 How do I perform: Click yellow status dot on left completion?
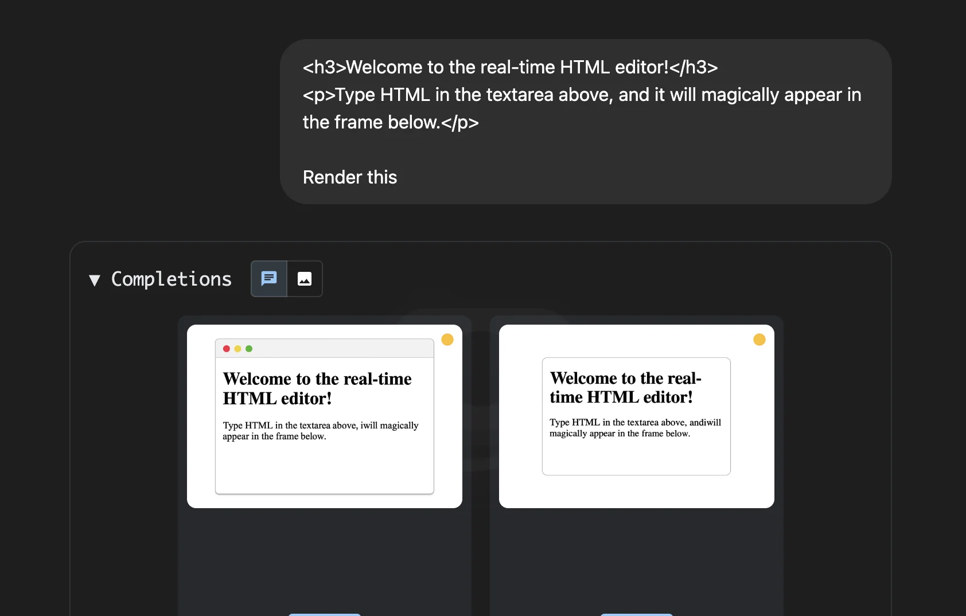[447, 340]
